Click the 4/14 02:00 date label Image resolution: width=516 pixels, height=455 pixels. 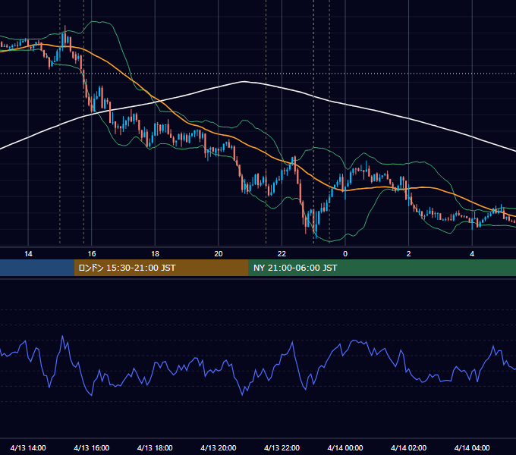(x=408, y=447)
